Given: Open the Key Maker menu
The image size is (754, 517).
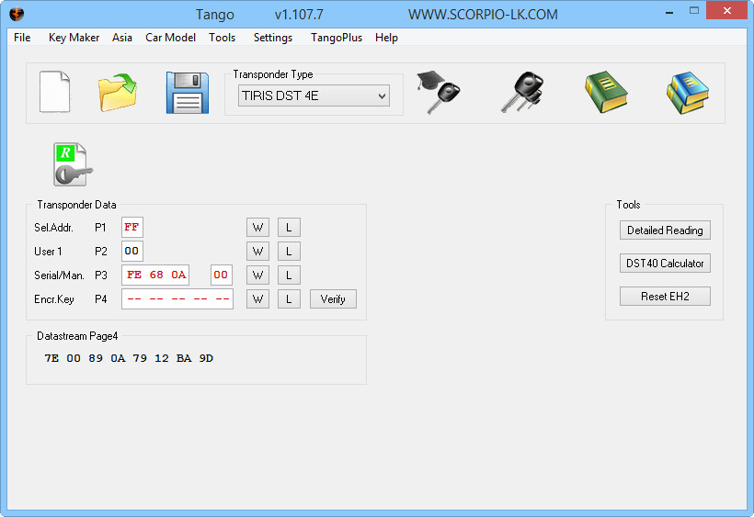Looking at the screenshot, I should point(74,38).
